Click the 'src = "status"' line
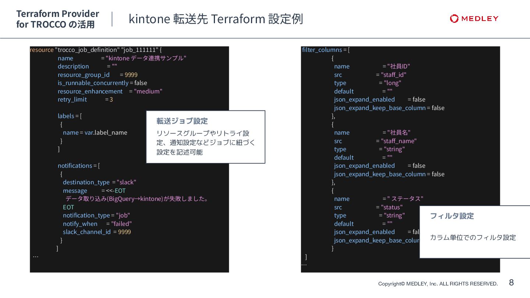Screen dimensions: 530x298 (x=368, y=207)
